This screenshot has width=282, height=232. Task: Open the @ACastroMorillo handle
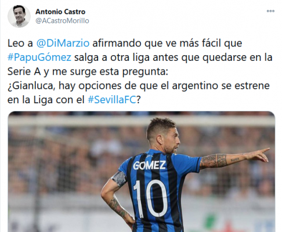click(62, 21)
